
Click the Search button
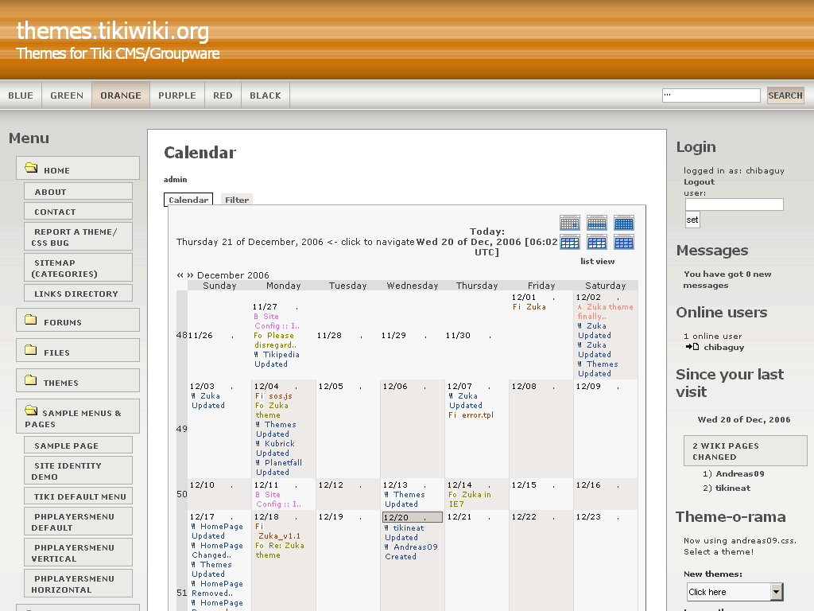[x=785, y=95]
